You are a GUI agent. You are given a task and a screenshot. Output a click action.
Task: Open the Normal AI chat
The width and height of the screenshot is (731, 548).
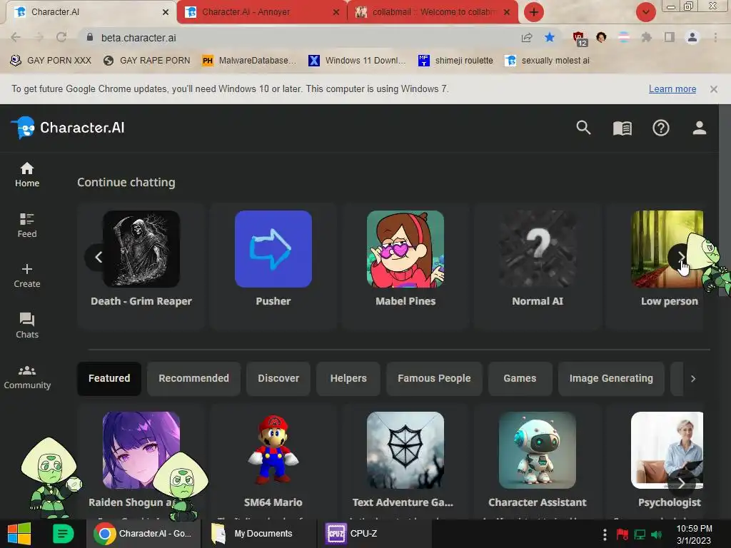tap(537, 265)
